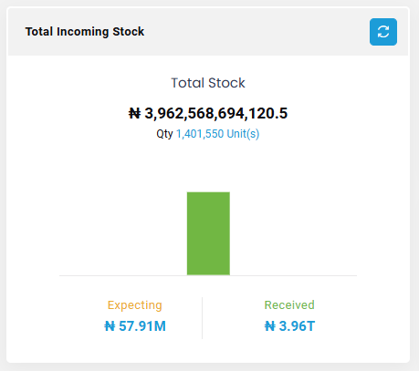Refresh the Total Incoming Stock card
The width and height of the screenshot is (419, 371).
tap(383, 32)
